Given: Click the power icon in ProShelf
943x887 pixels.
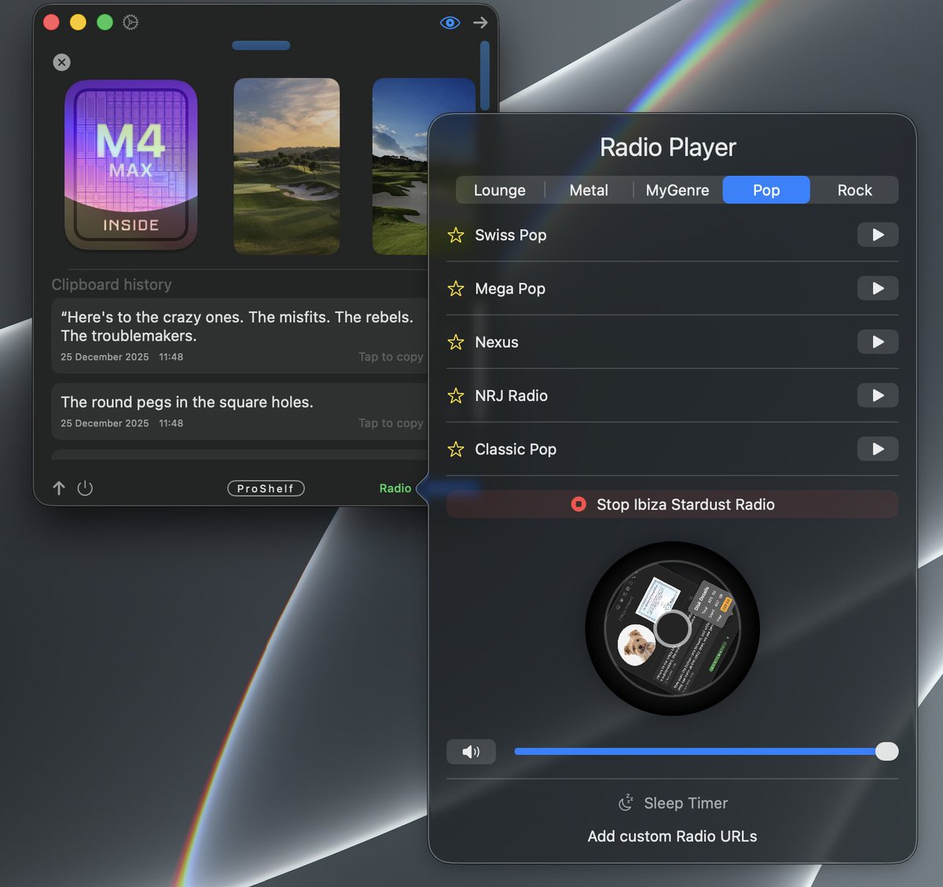Looking at the screenshot, I should [x=85, y=487].
